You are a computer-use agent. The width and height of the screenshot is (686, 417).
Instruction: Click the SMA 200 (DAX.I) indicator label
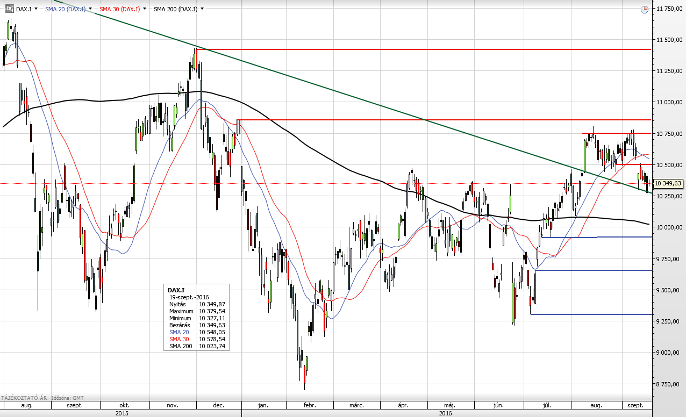tap(175, 9)
